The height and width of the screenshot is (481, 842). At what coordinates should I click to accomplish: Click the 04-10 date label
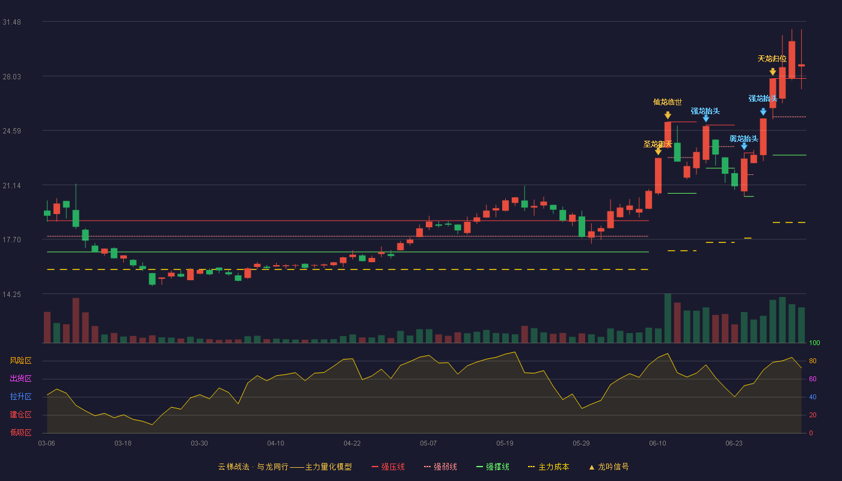point(275,443)
